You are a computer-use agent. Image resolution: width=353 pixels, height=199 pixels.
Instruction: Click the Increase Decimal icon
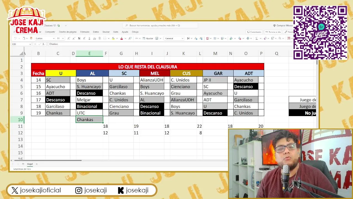201,38
